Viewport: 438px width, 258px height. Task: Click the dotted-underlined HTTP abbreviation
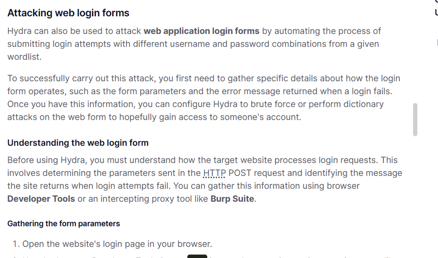click(x=214, y=173)
